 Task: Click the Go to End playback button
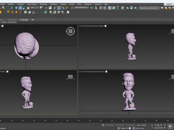pyautogui.click(x=165, y=125)
